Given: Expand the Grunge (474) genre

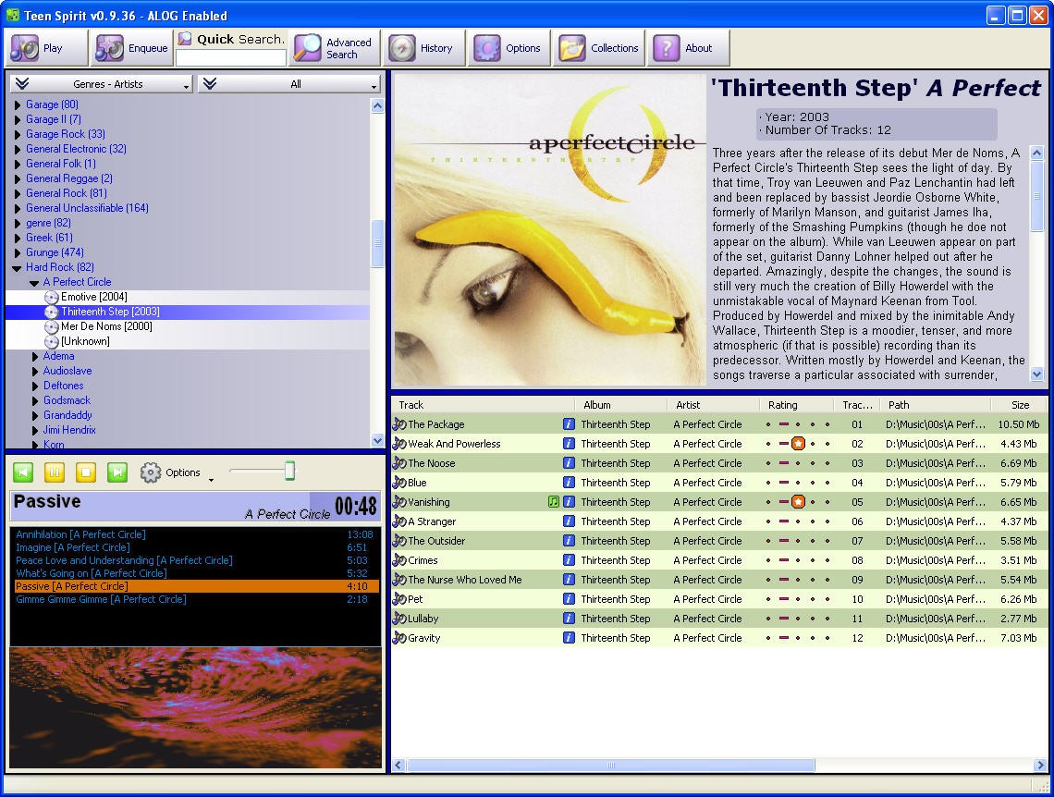Looking at the screenshot, I should pyautogui.click(x=18, y=252).
